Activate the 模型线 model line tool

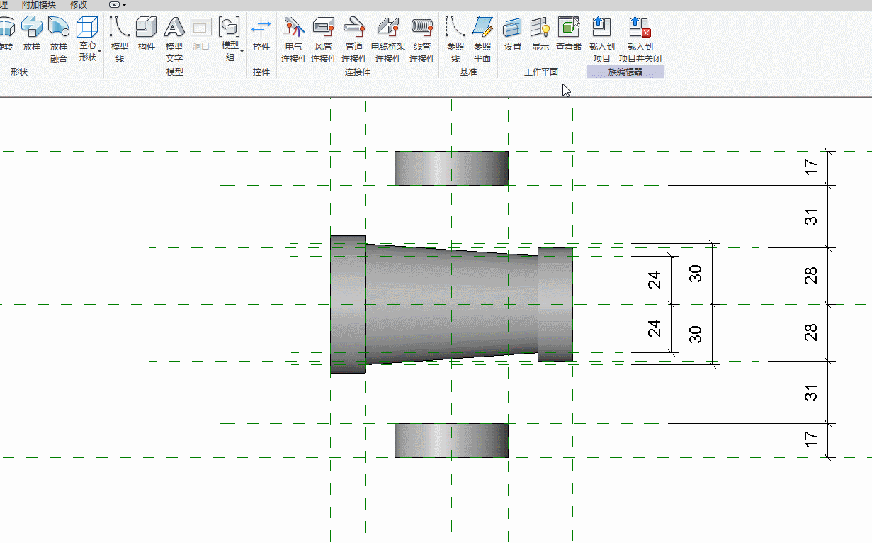pos(120,40)
